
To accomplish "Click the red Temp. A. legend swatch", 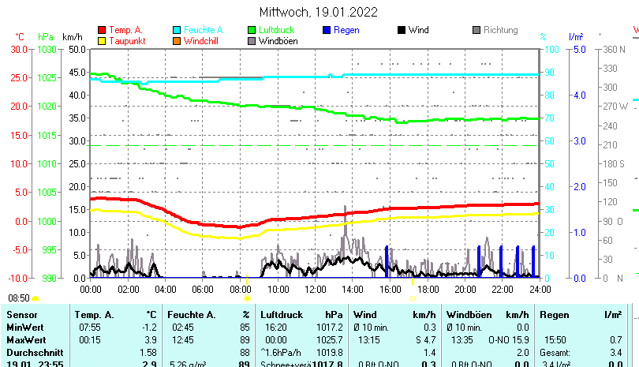I will coord(102,30).
